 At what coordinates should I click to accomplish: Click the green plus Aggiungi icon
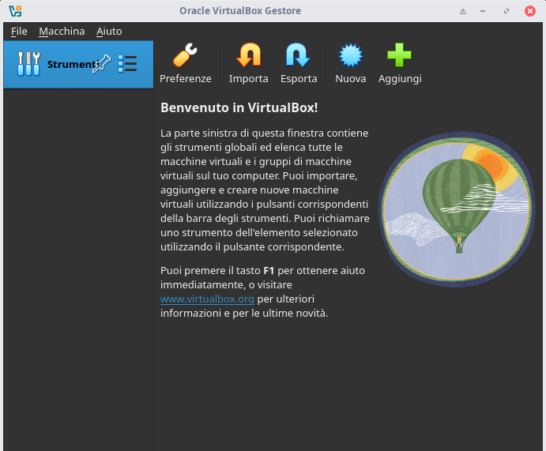399,56
